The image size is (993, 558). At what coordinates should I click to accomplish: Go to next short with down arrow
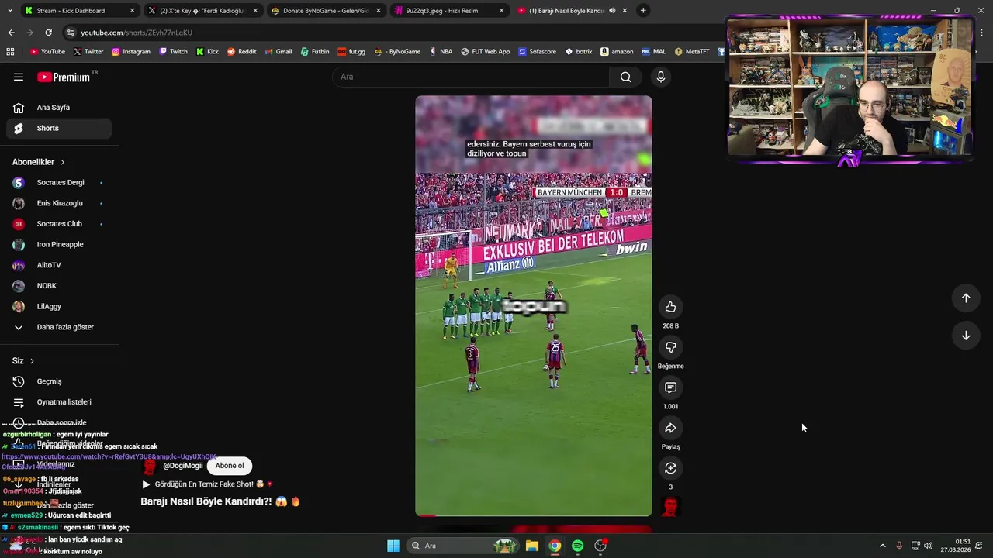(966, 336)
